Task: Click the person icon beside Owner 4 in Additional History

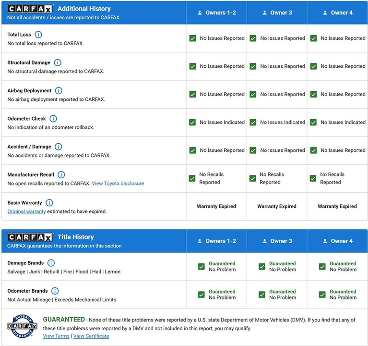Action: pyautogui.click(x=325, y=12)
